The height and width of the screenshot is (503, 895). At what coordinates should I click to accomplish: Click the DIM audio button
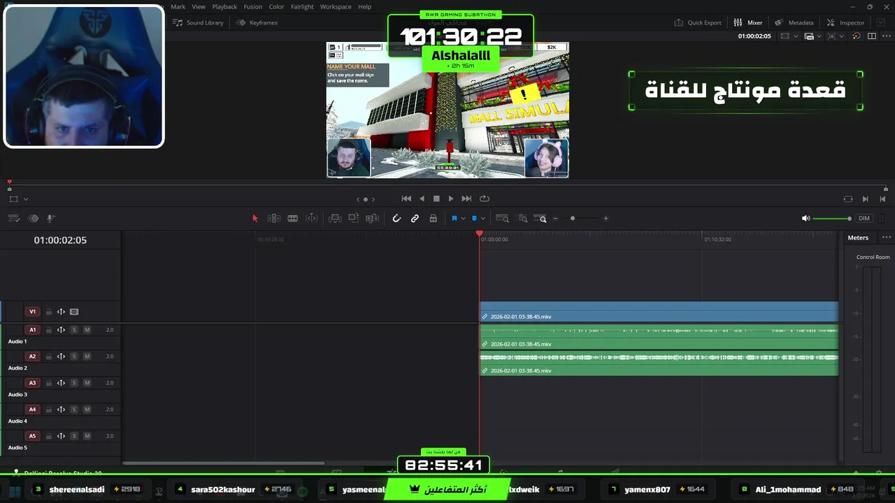click(x=864, y=219)
